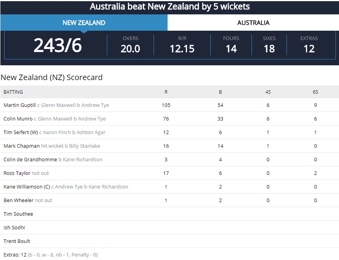
Task: Click on Colin Munro's name
Action: point(18,119)
